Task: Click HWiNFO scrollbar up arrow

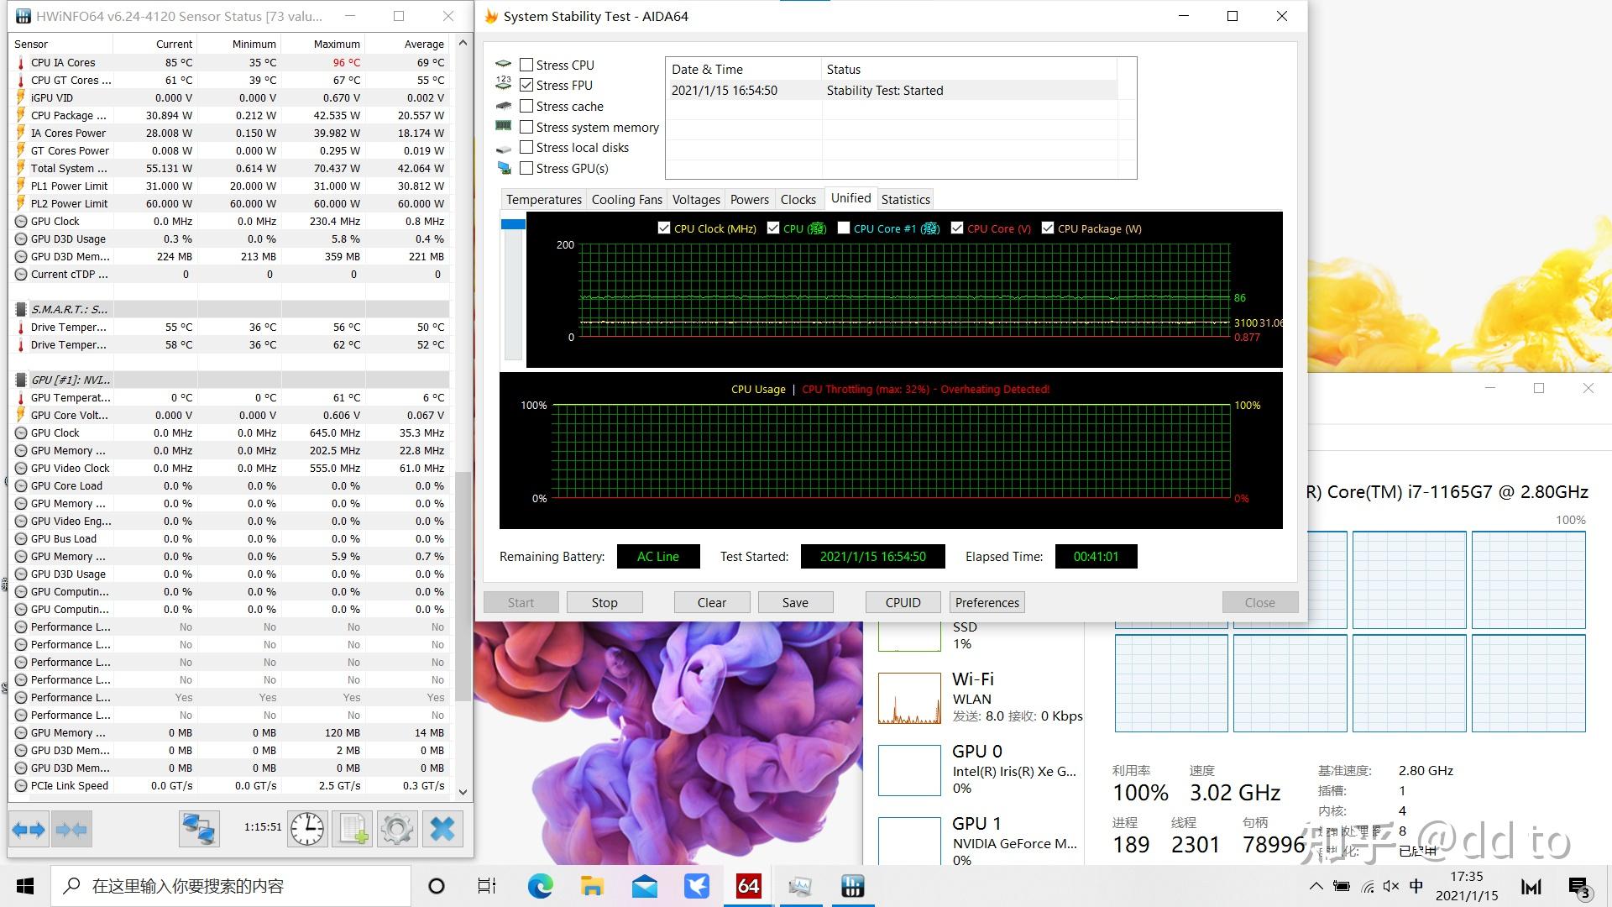Action: point(463,43)
